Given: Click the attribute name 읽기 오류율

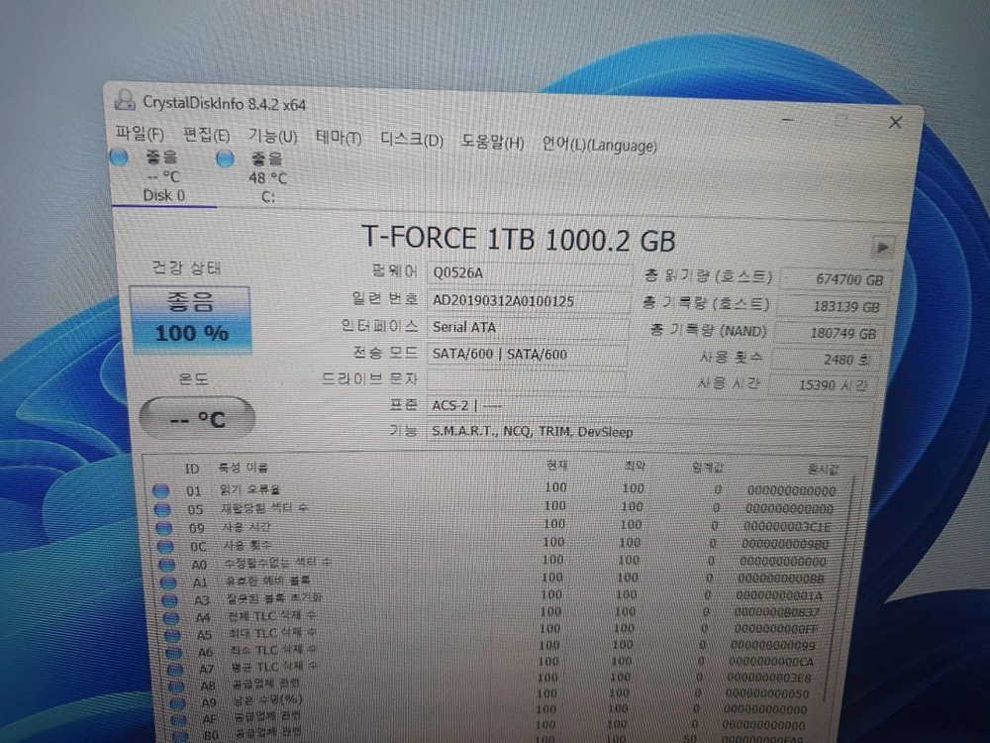Looking at the screenshot, I should 250,489.
